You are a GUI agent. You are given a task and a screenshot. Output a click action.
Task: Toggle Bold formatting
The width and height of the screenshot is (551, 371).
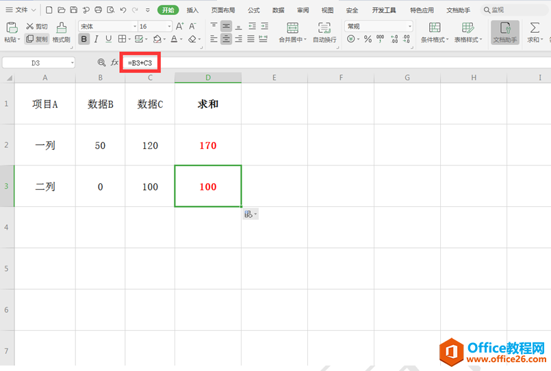(84, 40)
